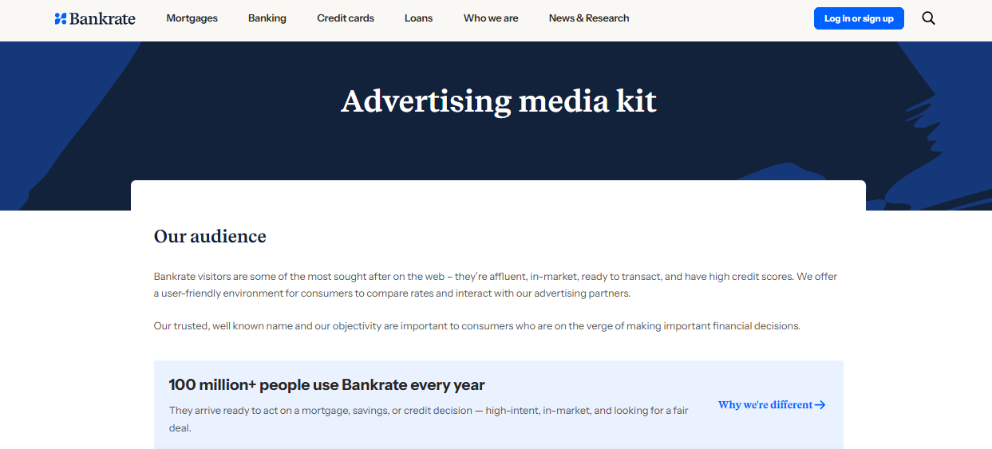Open the Mortgages menu
Image resolution: width=992 pixels, height=449 pixels.
coord(192,18)
